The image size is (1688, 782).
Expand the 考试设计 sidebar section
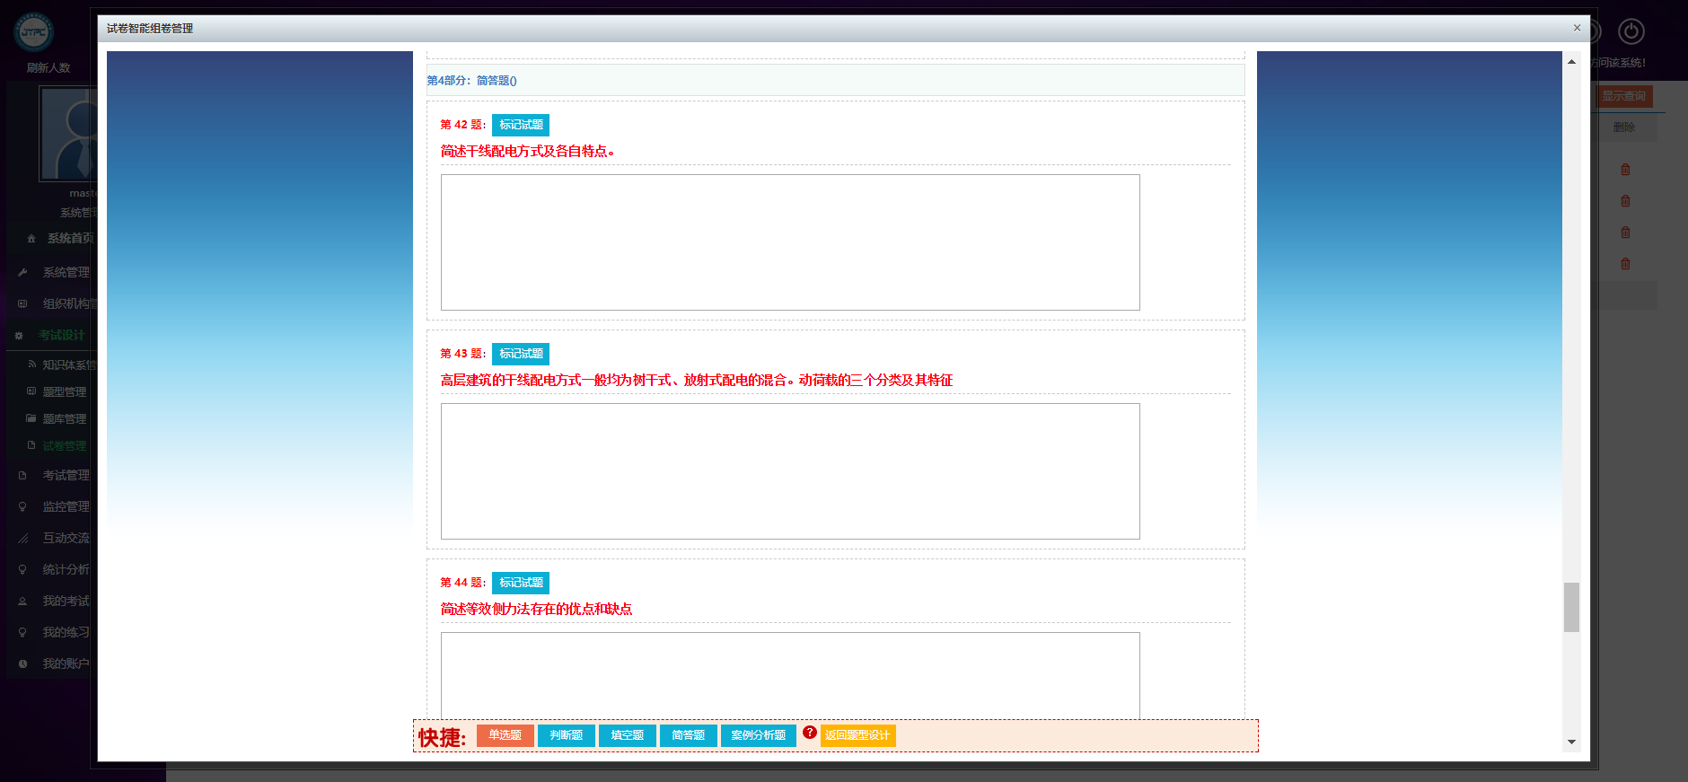[x=61, y=335]
